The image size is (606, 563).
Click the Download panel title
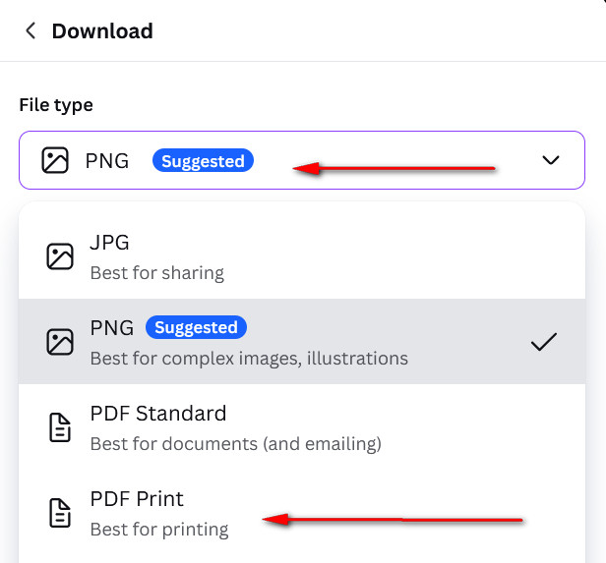(102, 31)
